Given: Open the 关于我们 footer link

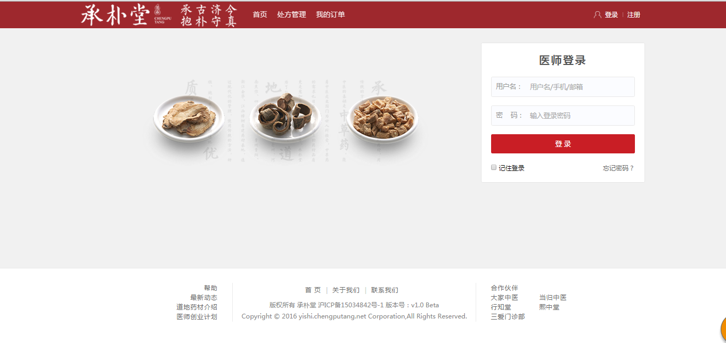Looking at the screenshot, I should pos(346,290).
